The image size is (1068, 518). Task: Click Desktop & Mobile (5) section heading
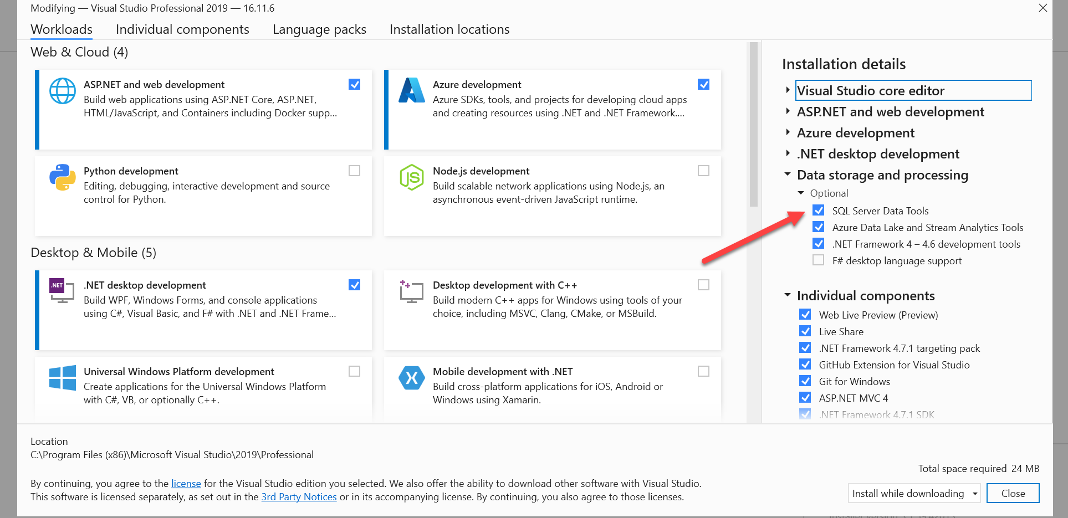point(93,253)
